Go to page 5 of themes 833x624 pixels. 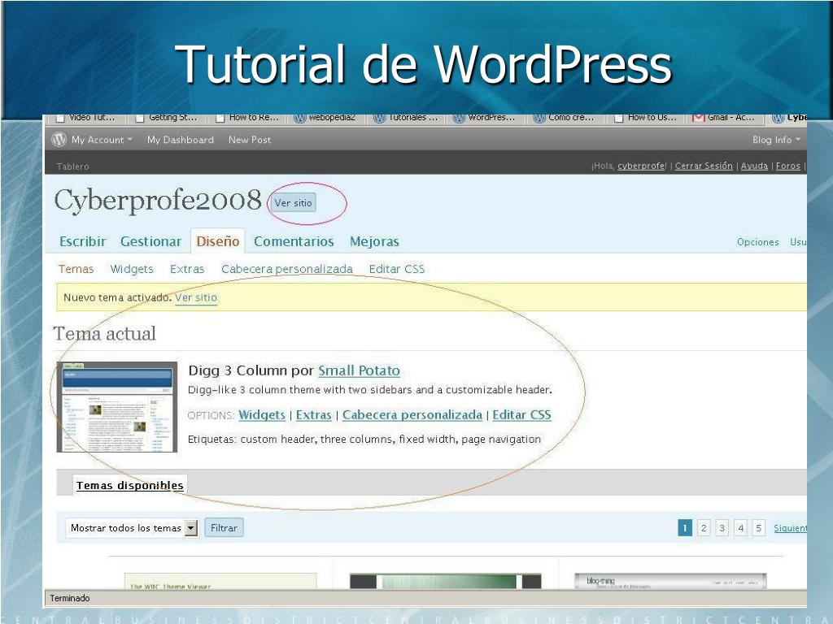(x=758, y=528)
